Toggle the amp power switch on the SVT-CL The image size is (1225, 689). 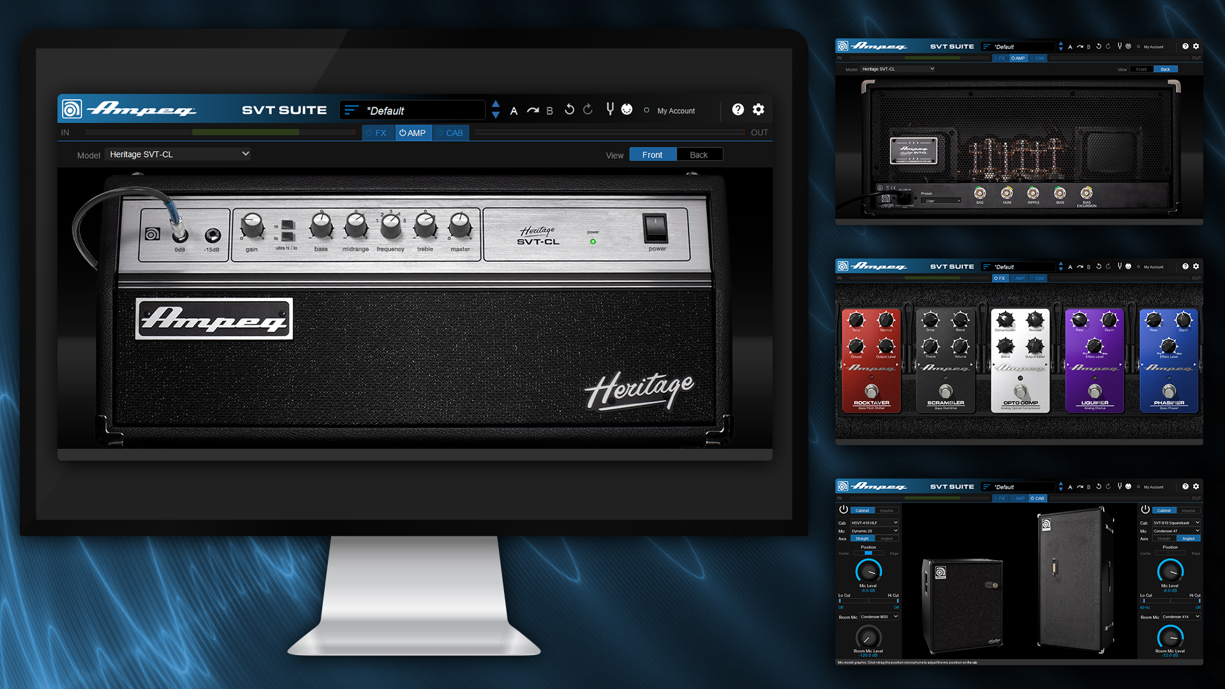tap(655, 228)
